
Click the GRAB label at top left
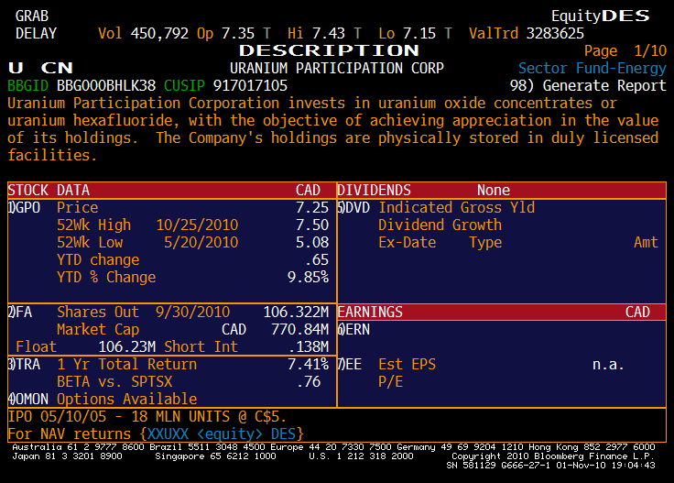(x=32, y=16)
